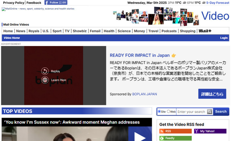The height and width of the screenshot is (141, 231).
Task: Open the Shopping section
Action: click(x=187, y=31)
